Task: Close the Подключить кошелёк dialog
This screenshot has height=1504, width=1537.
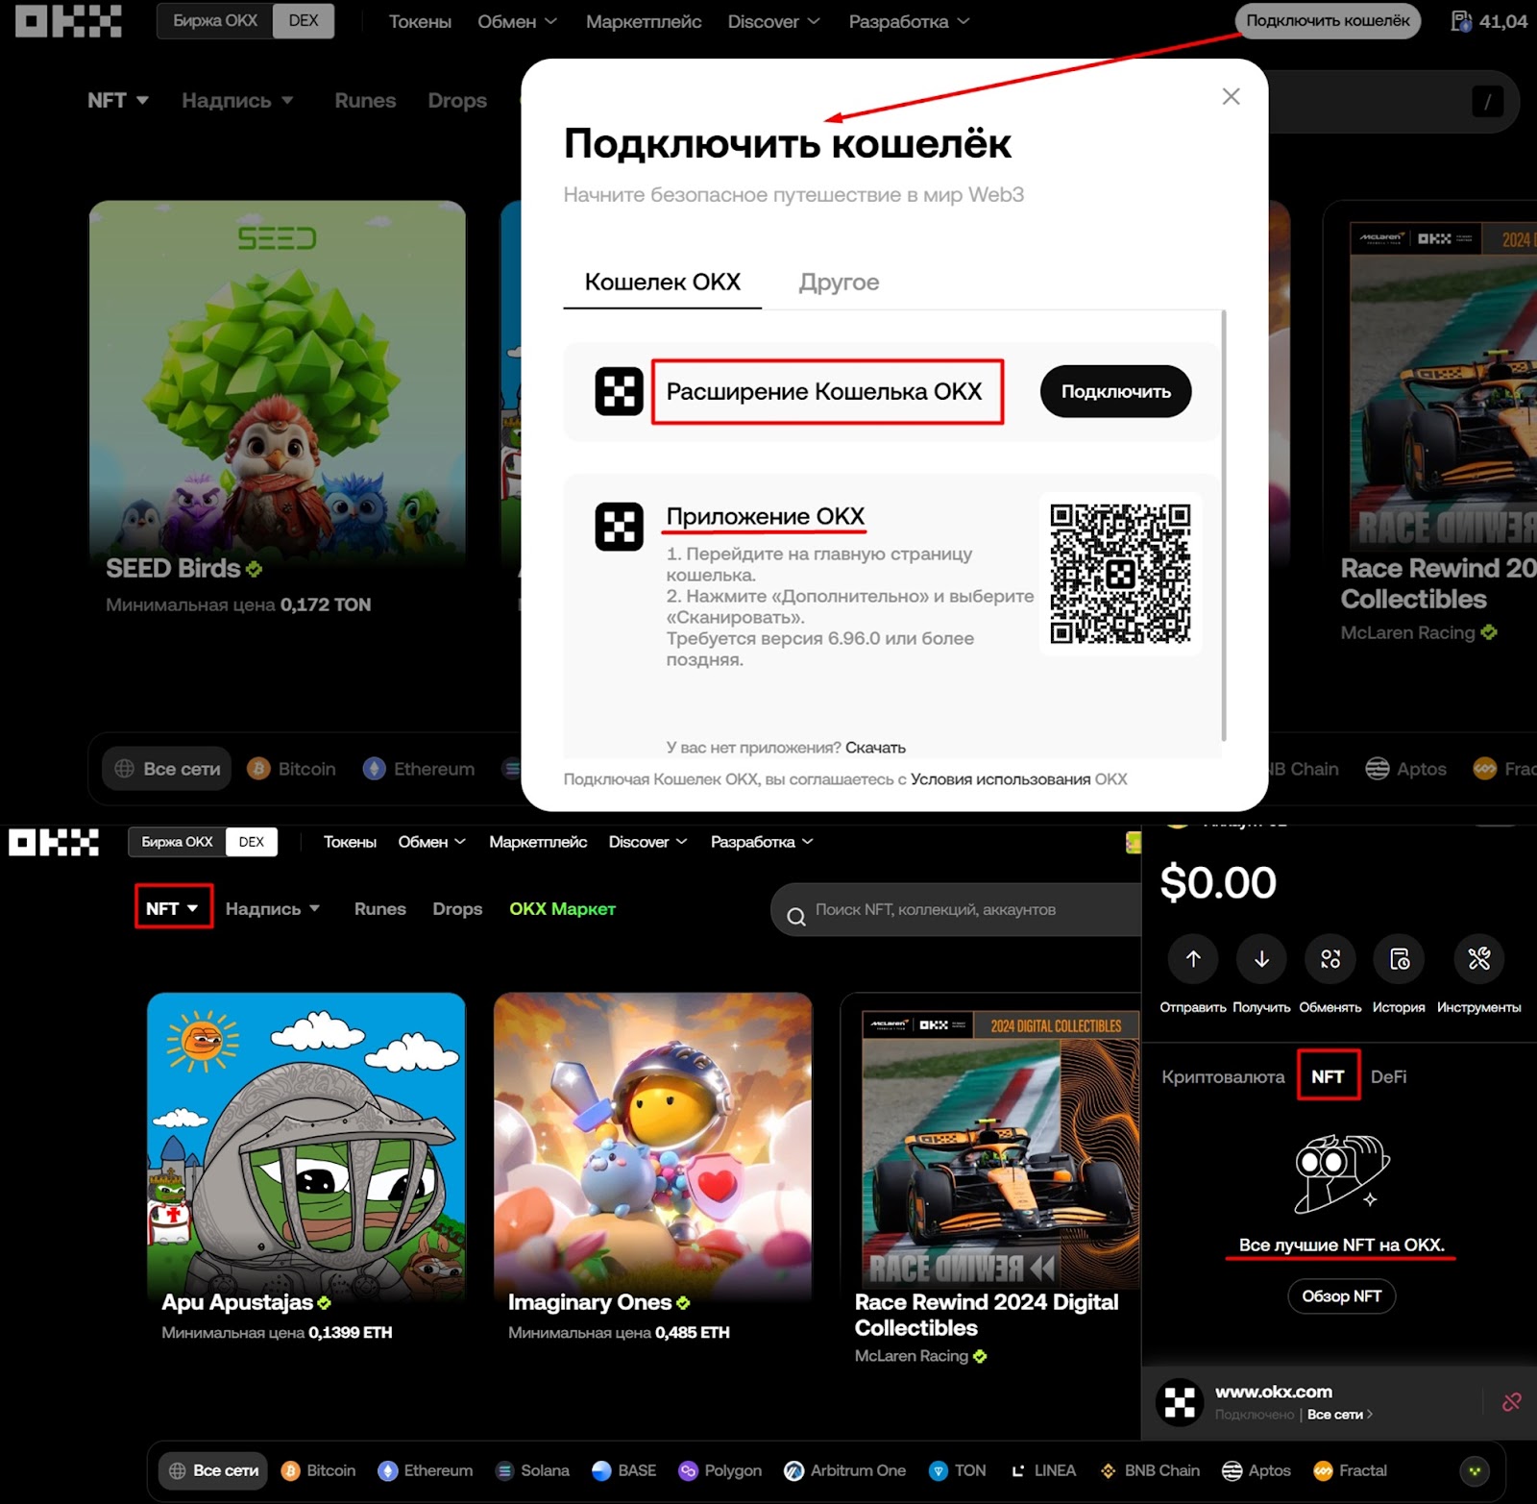Action: point(1231,96)
